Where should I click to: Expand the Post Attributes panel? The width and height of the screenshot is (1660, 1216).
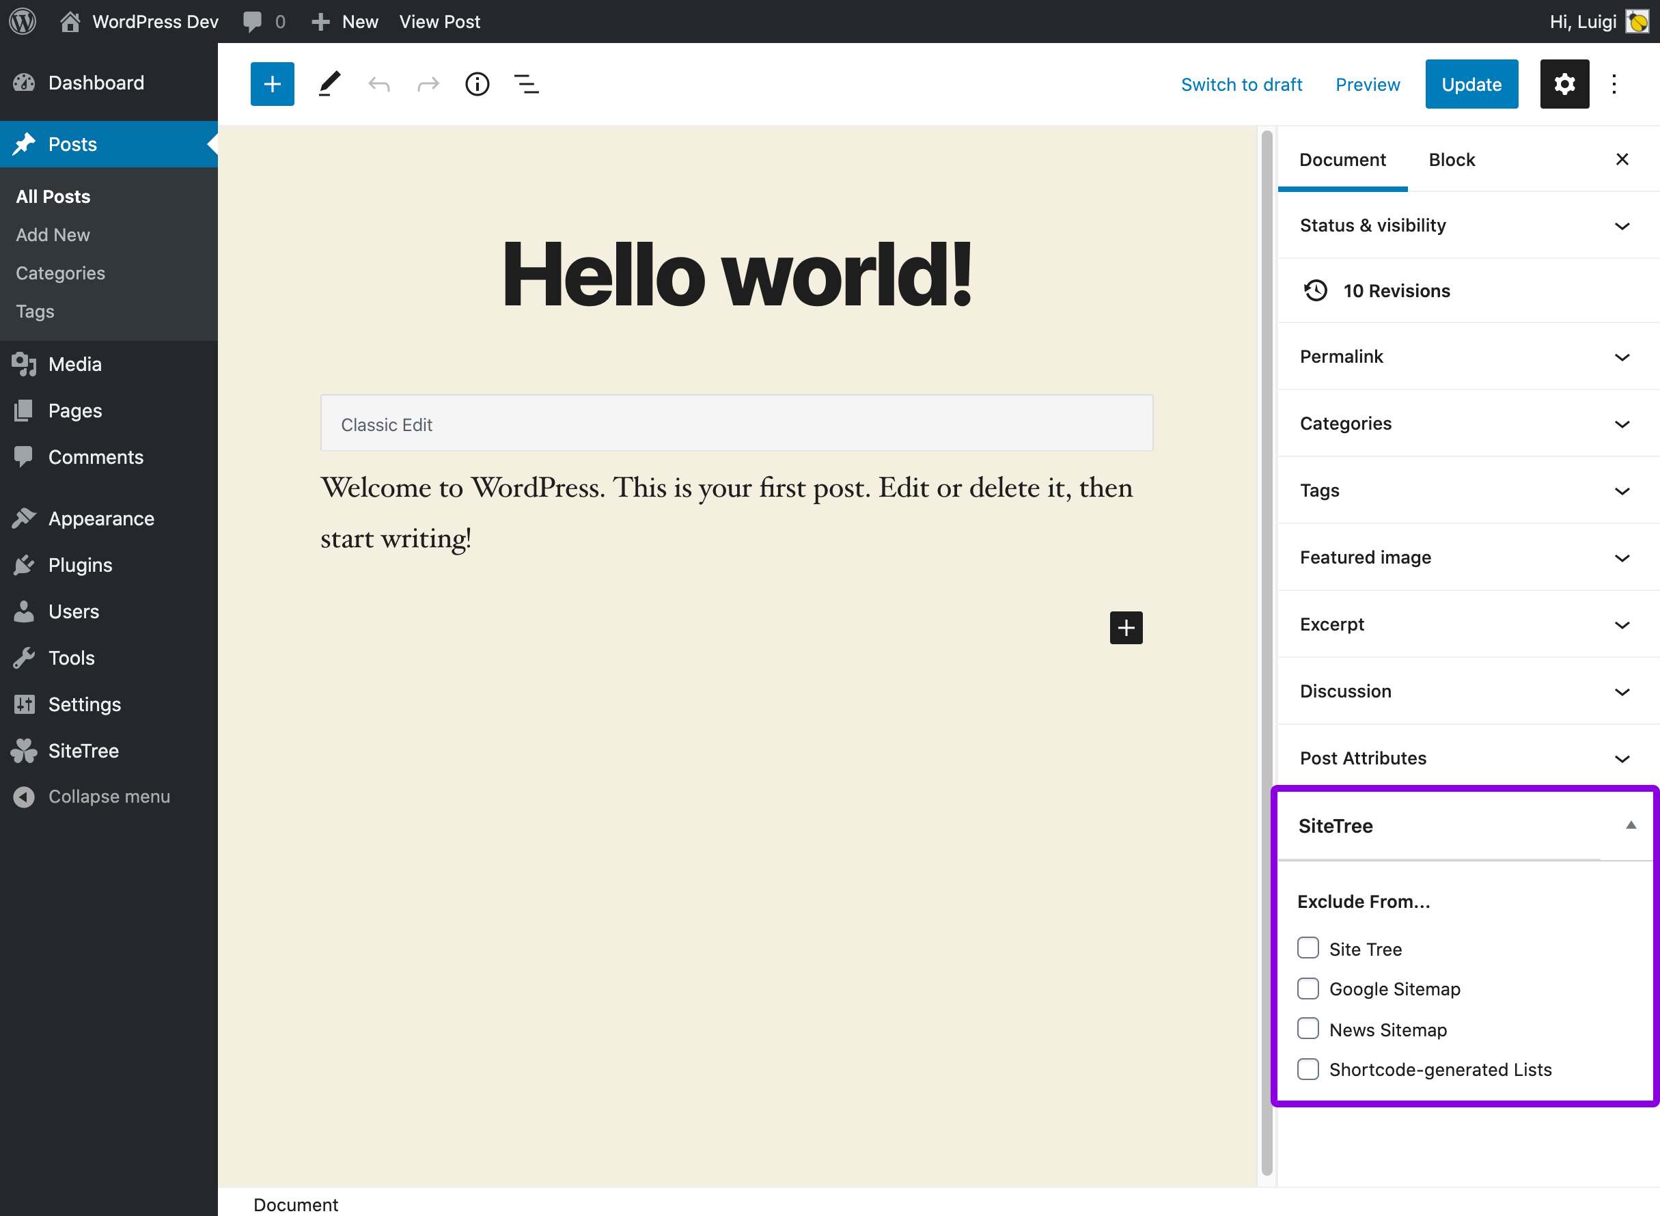[x=1468, y=759]
